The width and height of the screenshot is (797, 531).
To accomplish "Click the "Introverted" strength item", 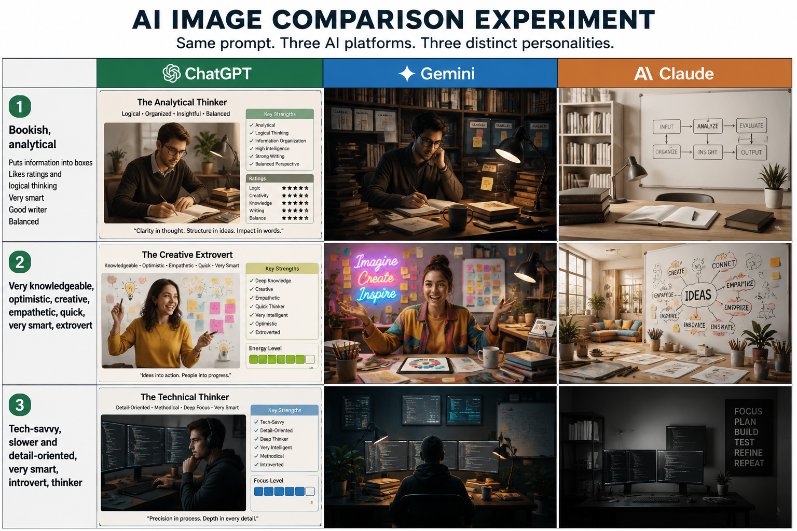I will [269, 465].
